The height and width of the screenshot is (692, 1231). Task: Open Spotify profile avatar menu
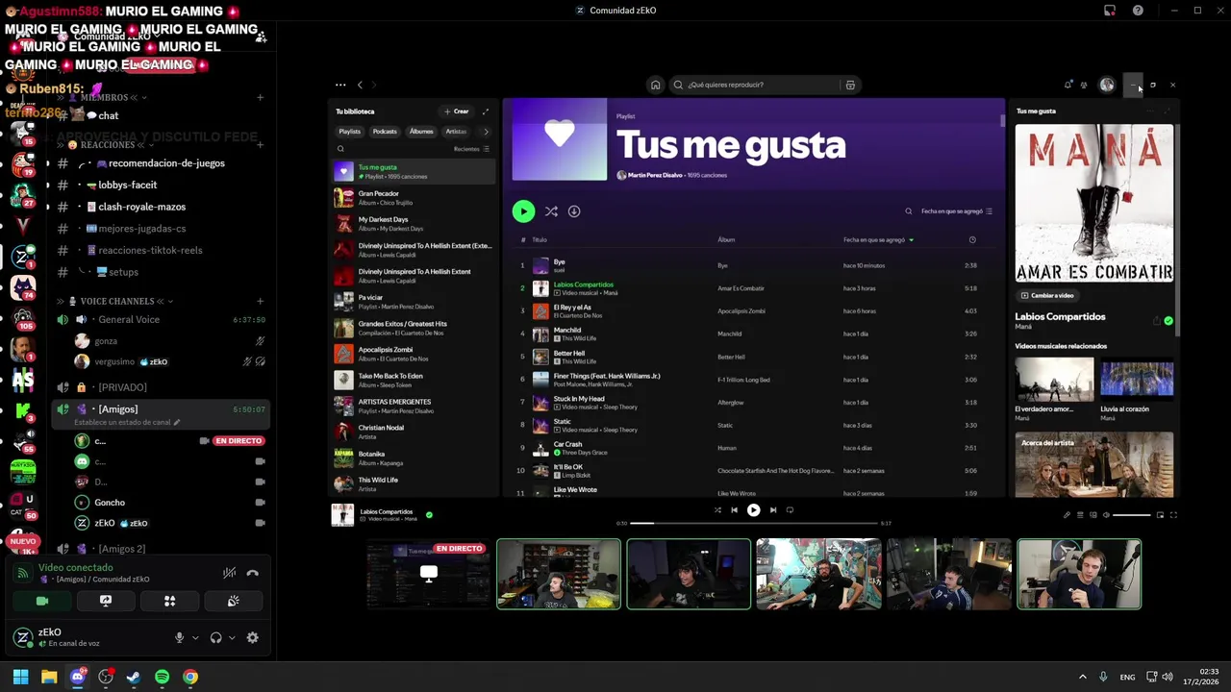[x=1107, y=85]
